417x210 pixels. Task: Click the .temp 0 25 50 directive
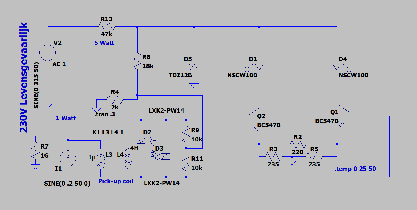[355, 169]
